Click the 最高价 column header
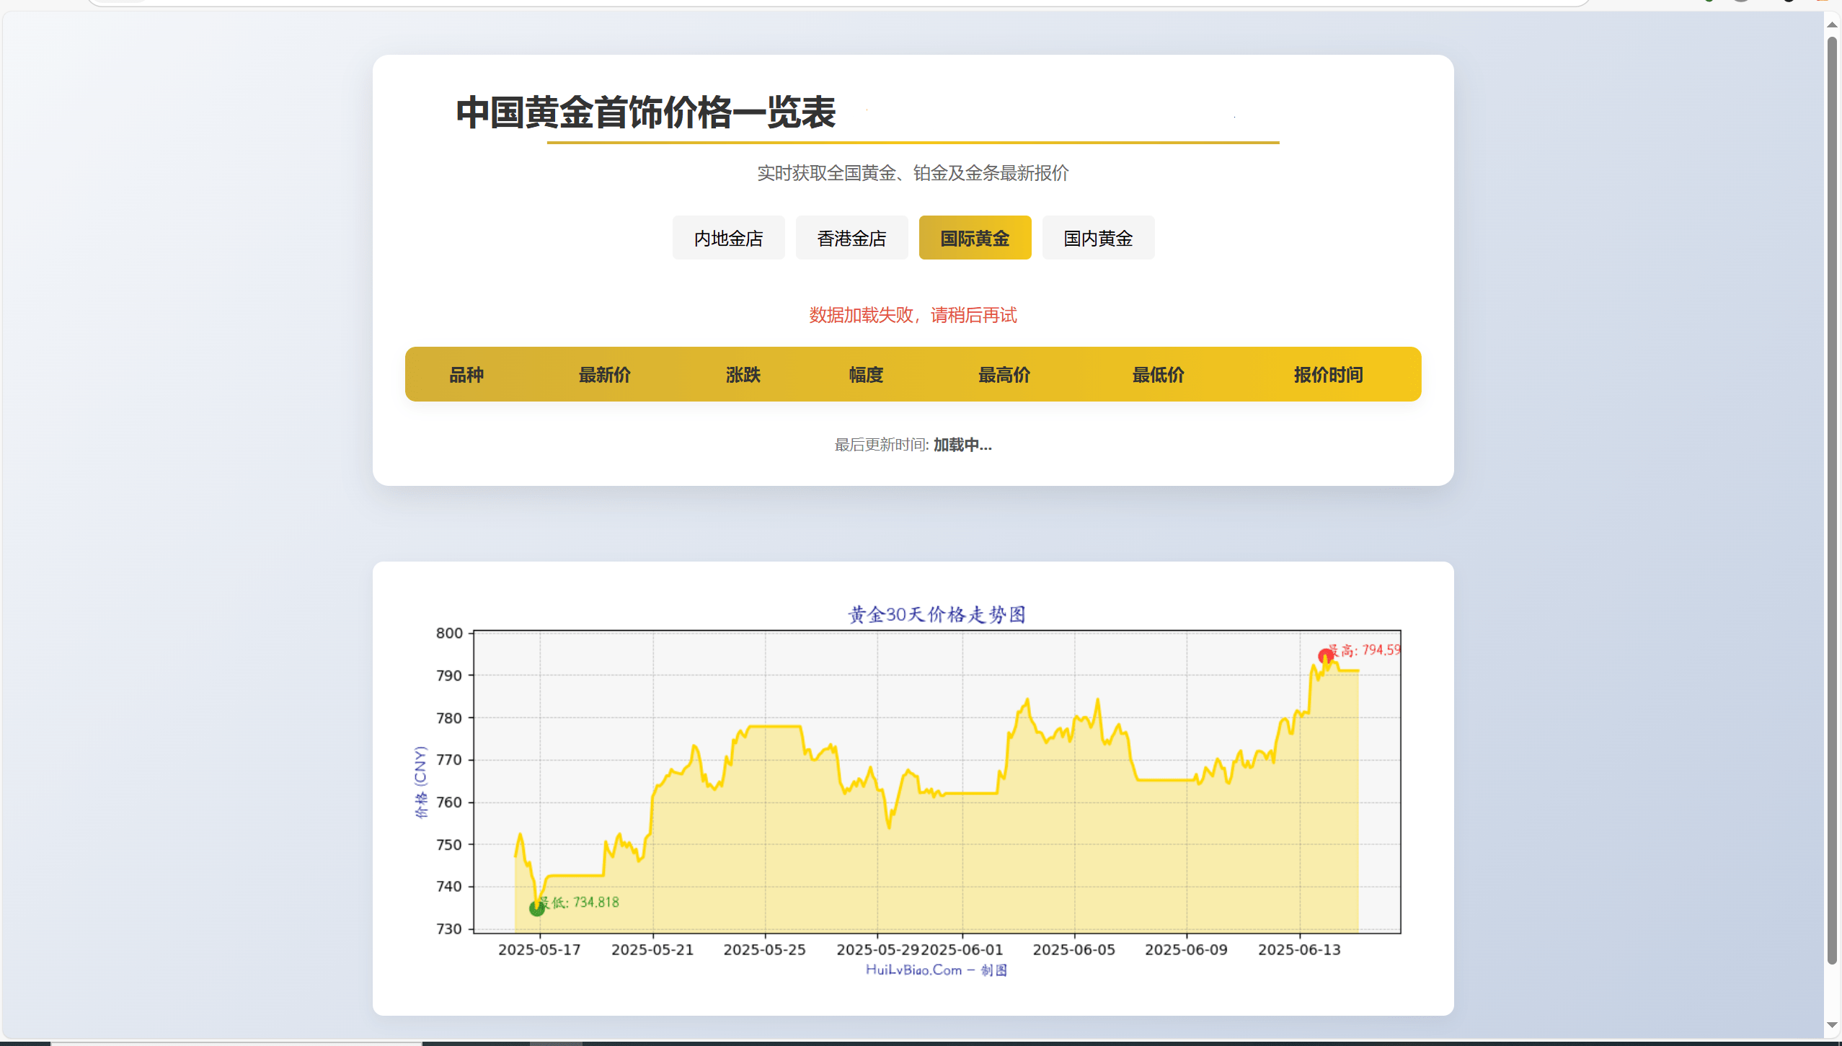This screenshot has width=1842, height=1046. [x=1004, y=374]
